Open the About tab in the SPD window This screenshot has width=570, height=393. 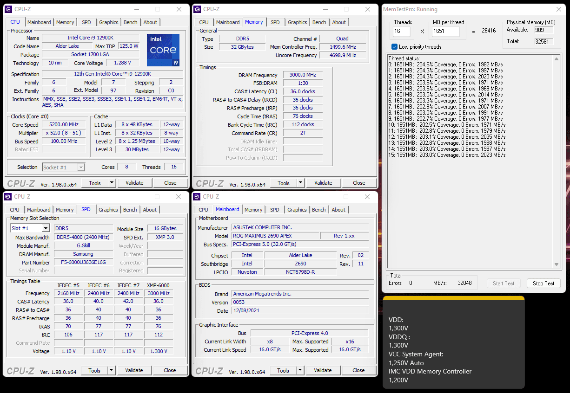[150, 210]
